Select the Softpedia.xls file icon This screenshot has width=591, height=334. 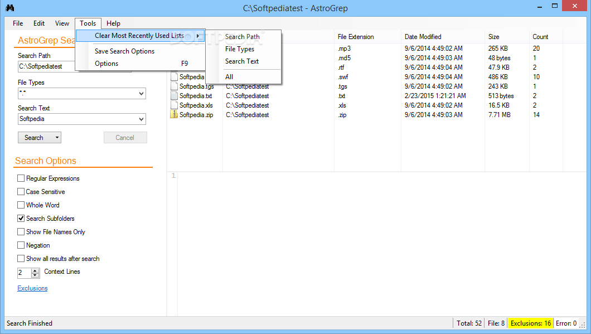pyautogui.click(x=174, y=105)
